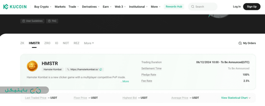Open the hamsterkombat.io link
Viewport: 265px width, 106px height.
point(84,69)
